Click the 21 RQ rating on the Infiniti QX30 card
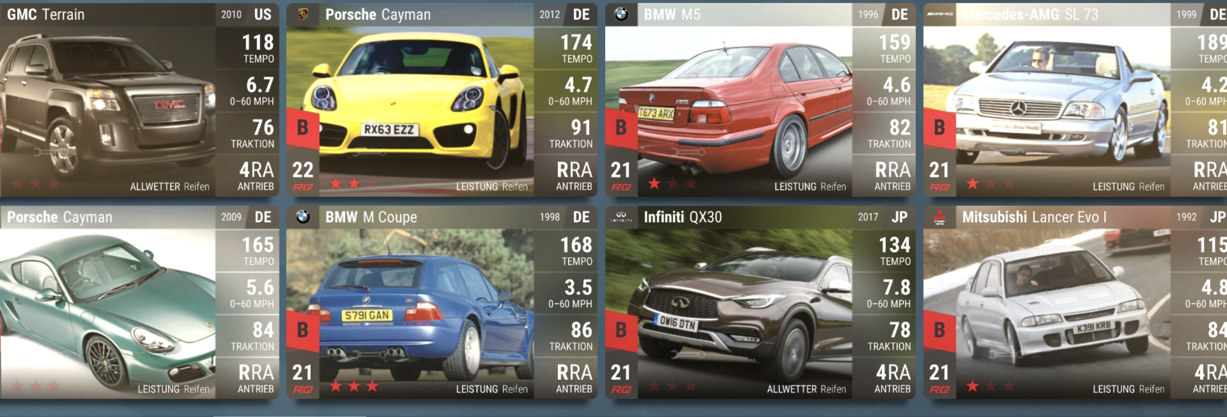 621,378
